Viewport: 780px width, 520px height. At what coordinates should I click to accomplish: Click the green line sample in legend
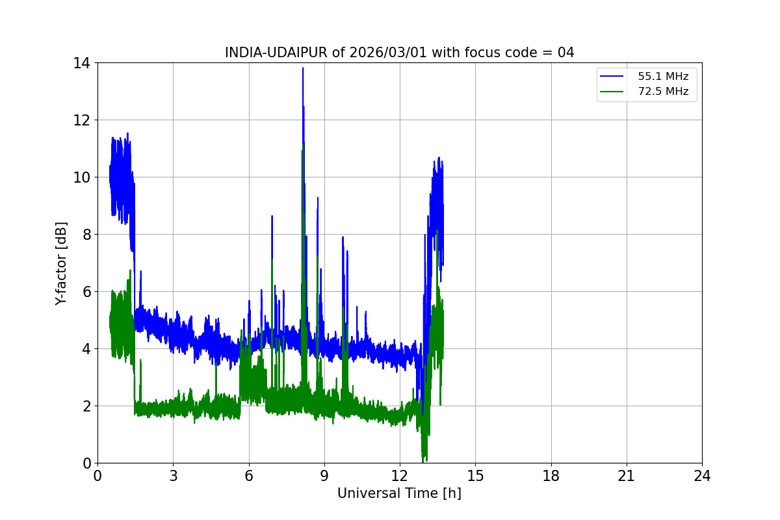pos(612,92)
